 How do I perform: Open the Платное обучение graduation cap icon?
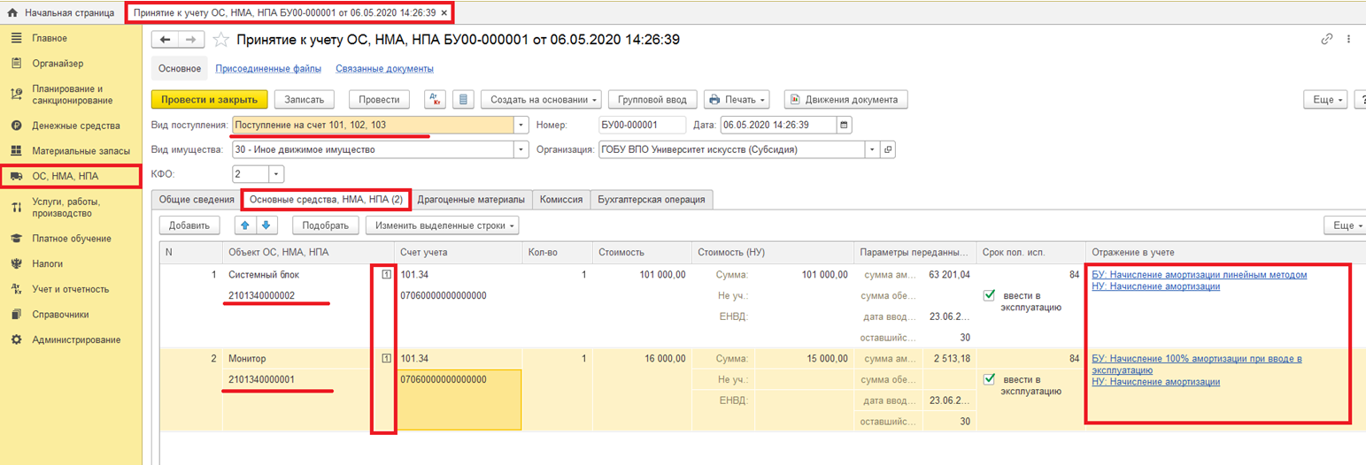15,239
